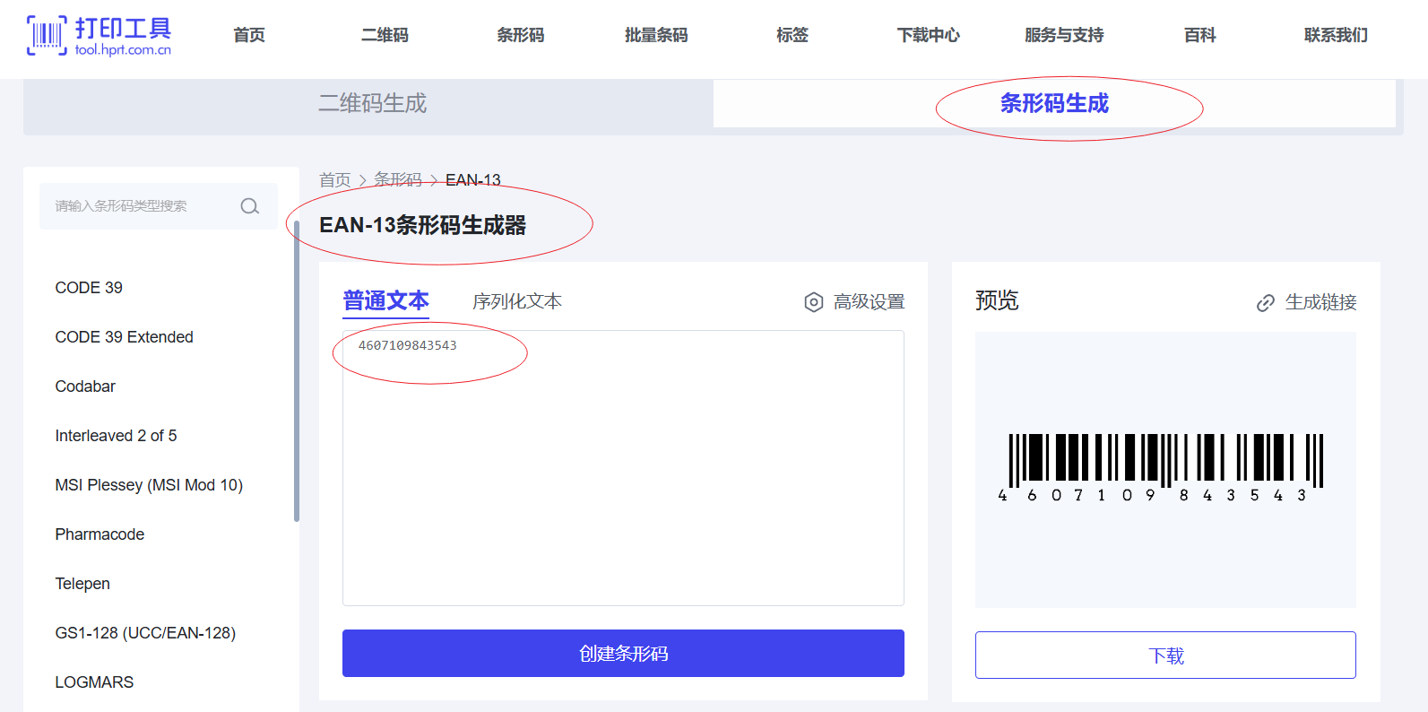Viewport: 1428px width, 712px height.
Task: Click the 高级设置 hexagon settings icon
Action: [814, 302]
